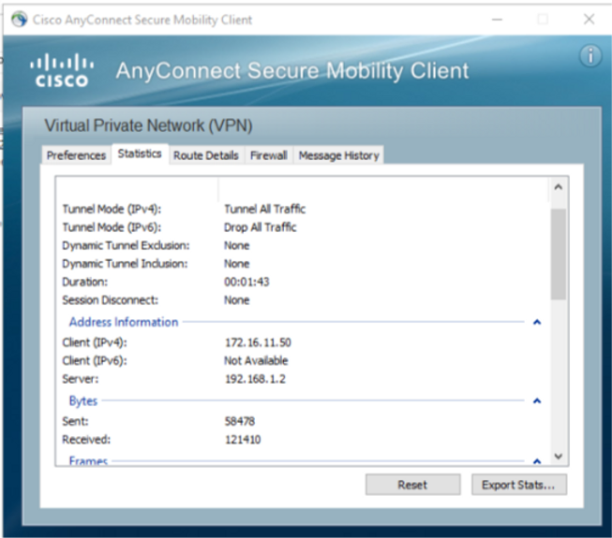
Task: Click the Dynamic Tunnel Exclusion: label
Action: (x=126, y=245)
